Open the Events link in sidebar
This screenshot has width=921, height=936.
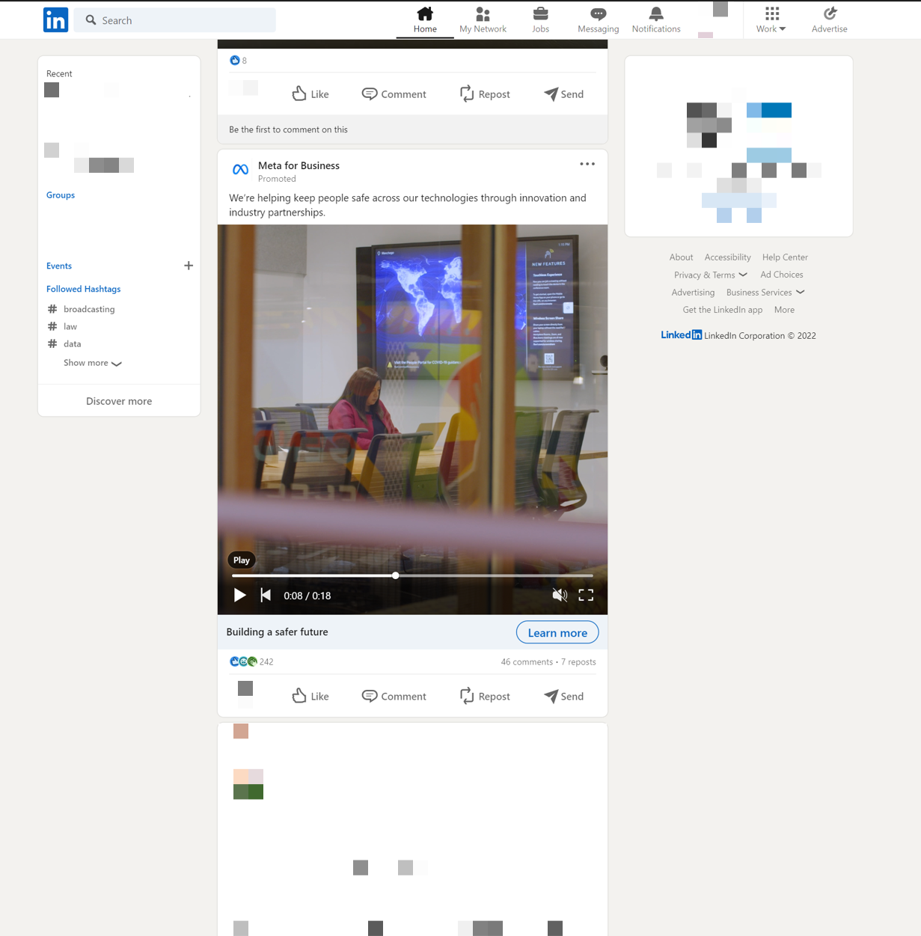click(59, 266)
